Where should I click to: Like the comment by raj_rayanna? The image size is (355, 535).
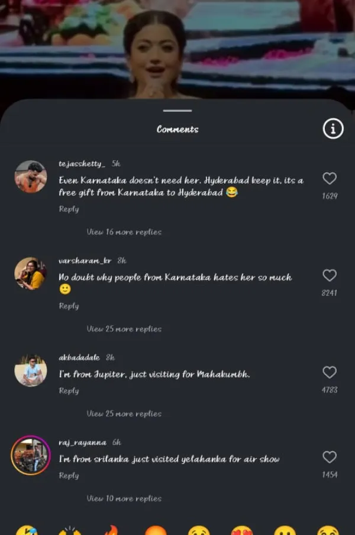[330, 457]
